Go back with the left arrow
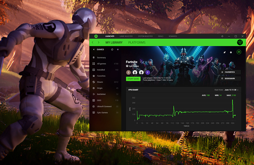254x165 pixels. 93,43
